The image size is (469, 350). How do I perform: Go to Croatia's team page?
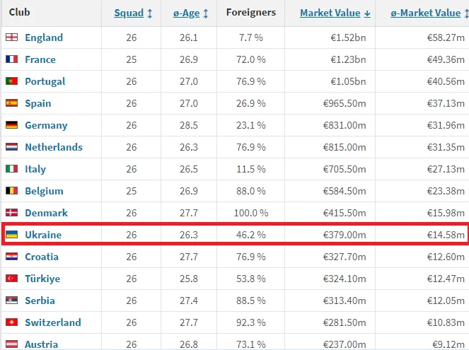click(42, 257)
